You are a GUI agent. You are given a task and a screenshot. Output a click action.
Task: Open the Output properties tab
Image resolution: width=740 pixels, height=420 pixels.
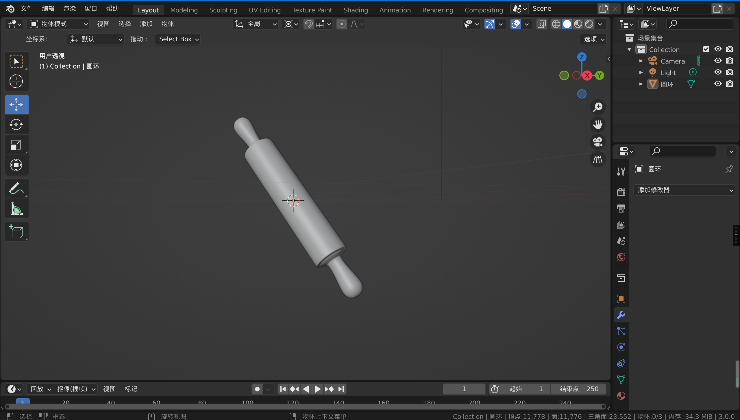click(621, 208)
